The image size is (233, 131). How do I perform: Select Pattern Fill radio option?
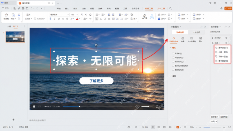tap(173, 70)
